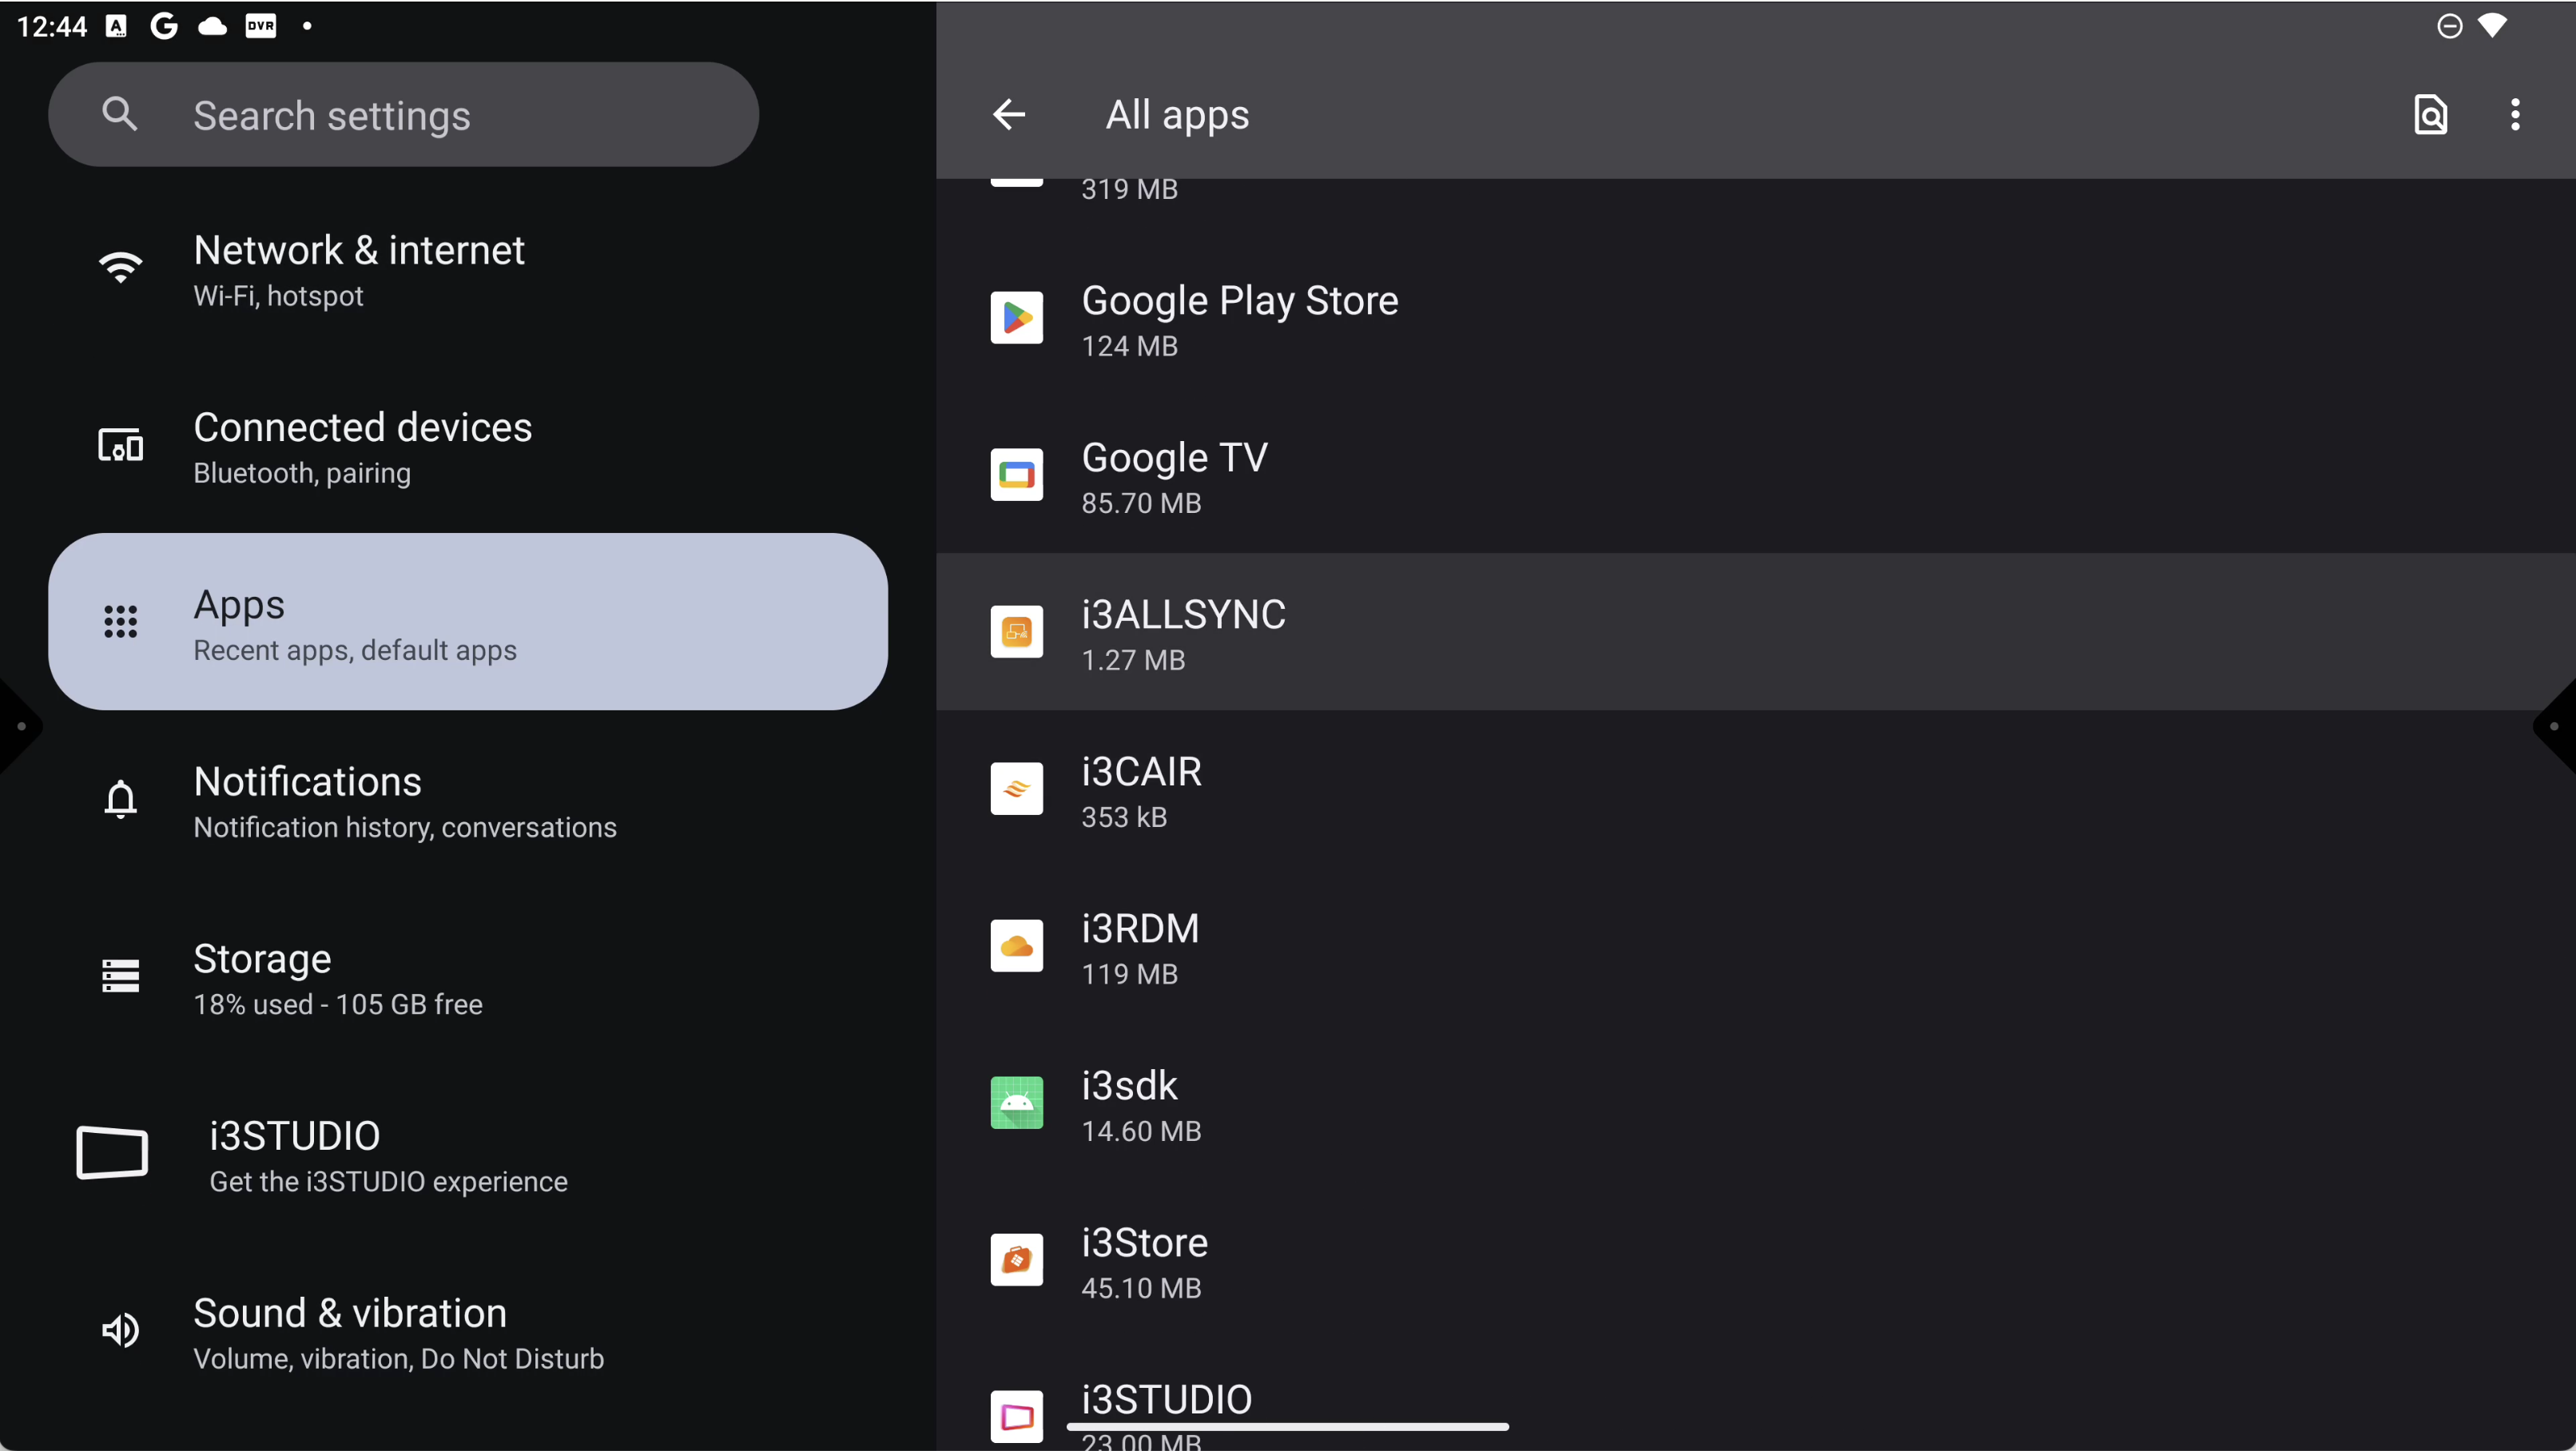Click the Search settings field
The image size is (2576, 1451).
point(403,115)
